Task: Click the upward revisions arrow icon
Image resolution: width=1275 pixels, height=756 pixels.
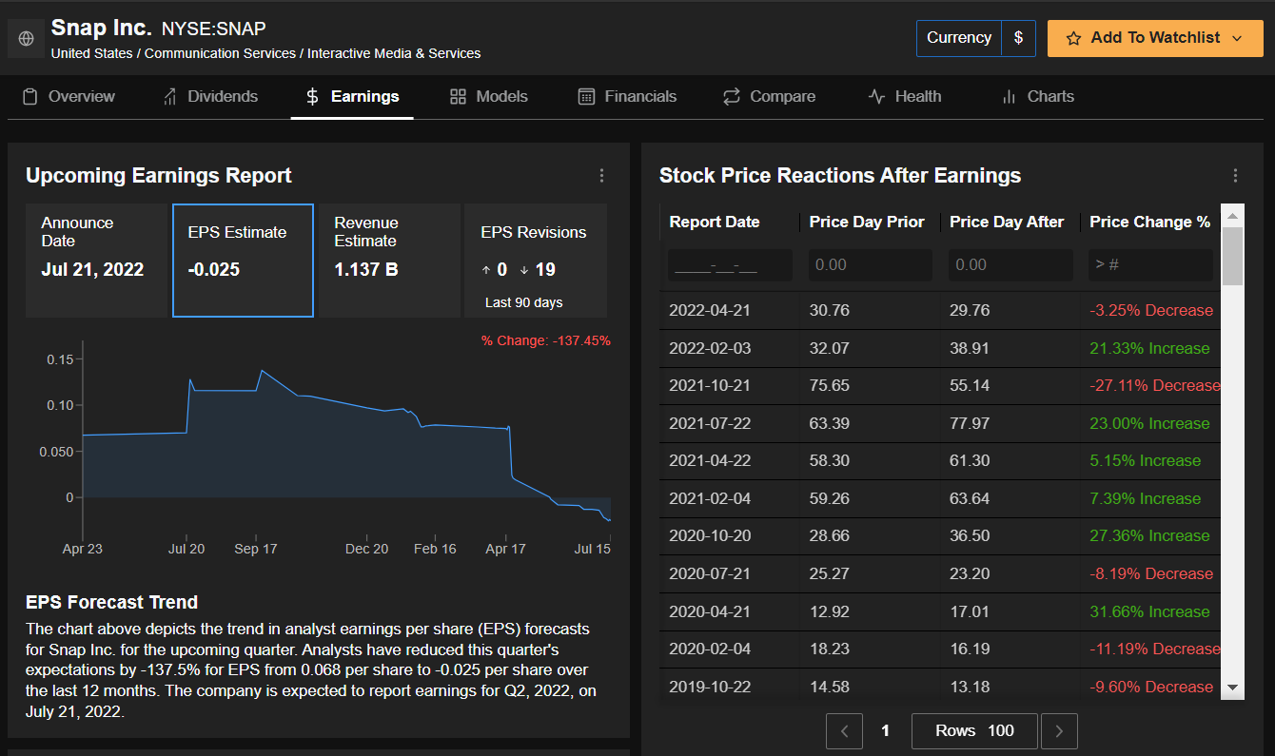Action: (487, 270)
